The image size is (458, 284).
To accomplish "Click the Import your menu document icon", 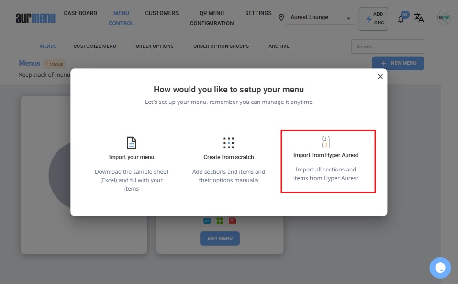I will (x=132, y=143).
